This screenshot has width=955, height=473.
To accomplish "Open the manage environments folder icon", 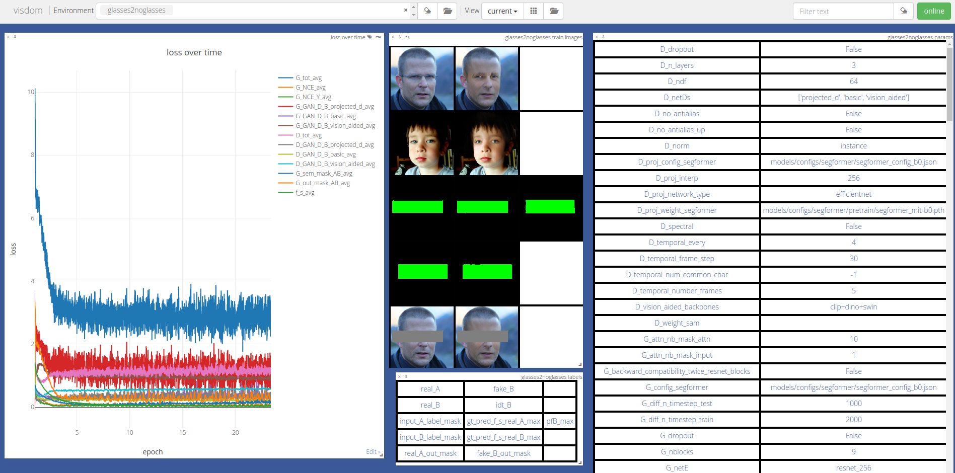I will (447, 11).
